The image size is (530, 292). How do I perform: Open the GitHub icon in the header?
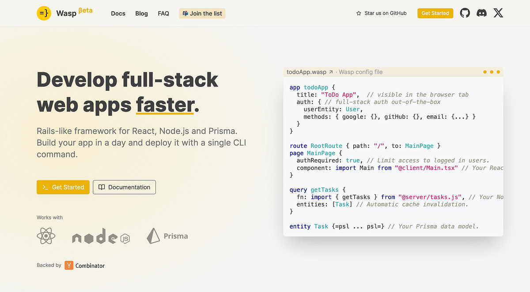pos(465,13)
